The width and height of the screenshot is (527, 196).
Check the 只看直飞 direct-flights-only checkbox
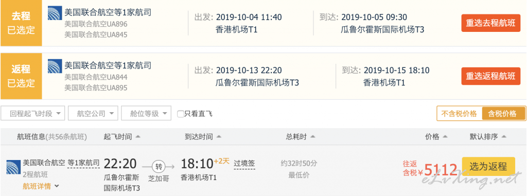tap(181, 114)
